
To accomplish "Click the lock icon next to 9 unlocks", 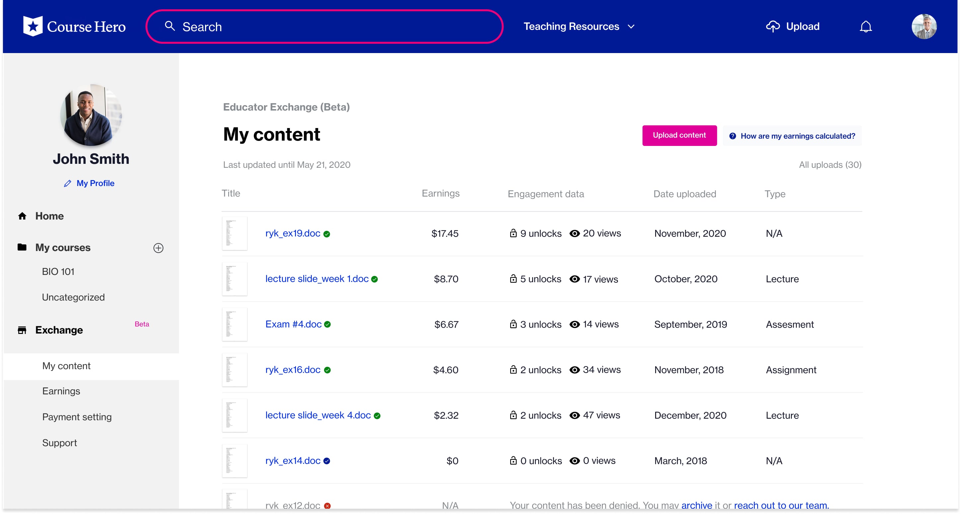I will (x=513, y=233).
